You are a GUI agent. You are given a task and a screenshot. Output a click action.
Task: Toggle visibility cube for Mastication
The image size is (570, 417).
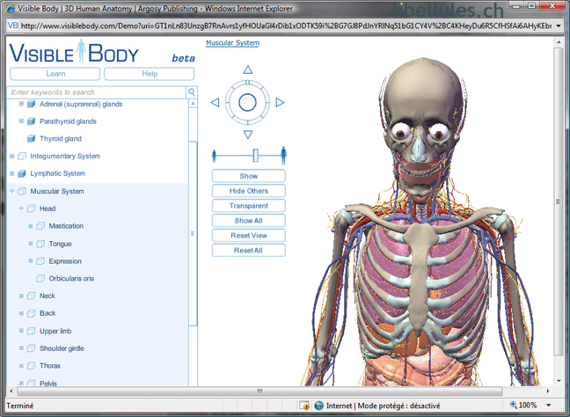40,226
